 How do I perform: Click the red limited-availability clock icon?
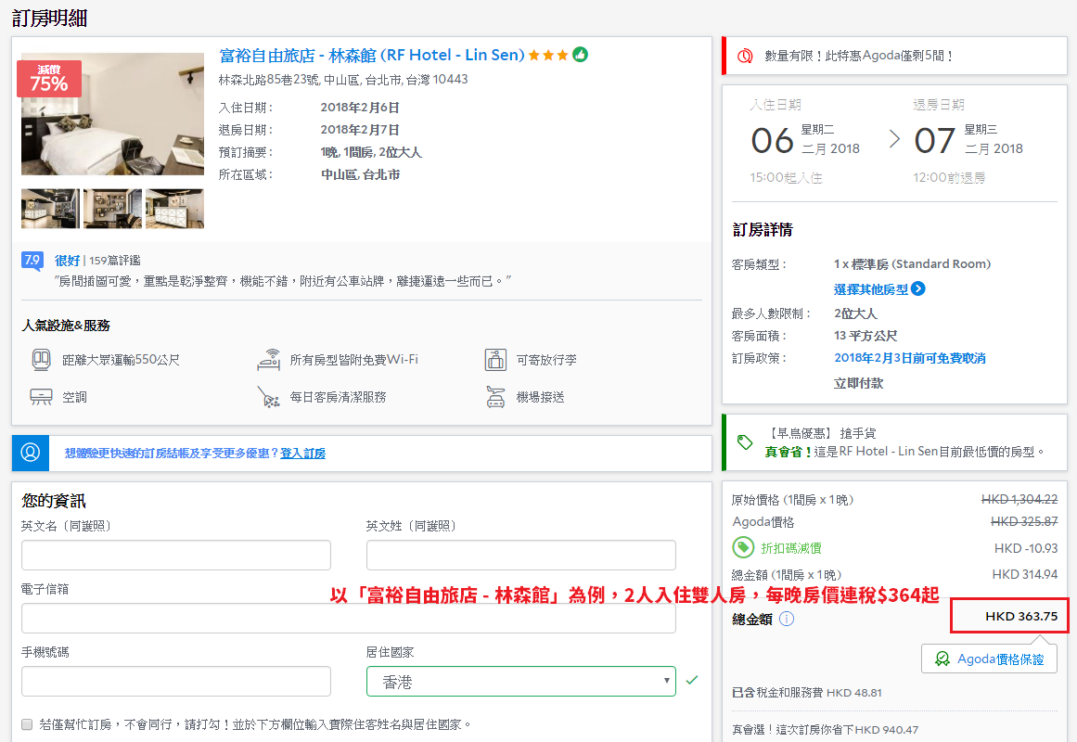point(745,56)
